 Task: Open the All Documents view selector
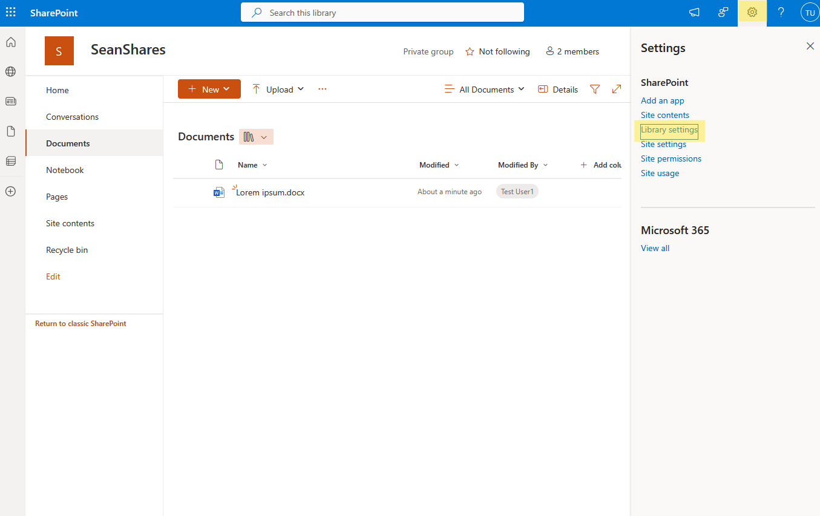point(484,89)
